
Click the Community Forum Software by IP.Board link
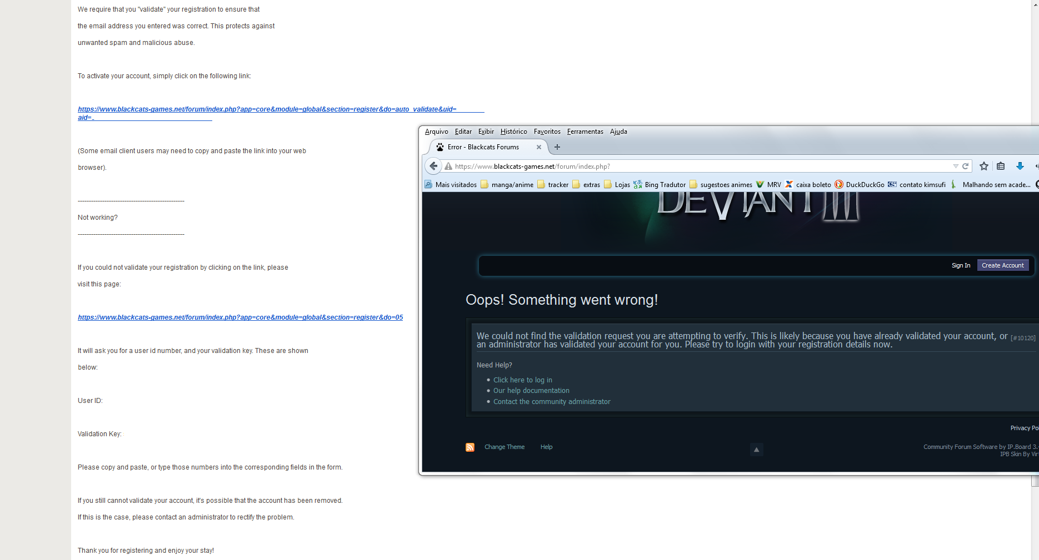pyautogui.click(x=980, y=447)
